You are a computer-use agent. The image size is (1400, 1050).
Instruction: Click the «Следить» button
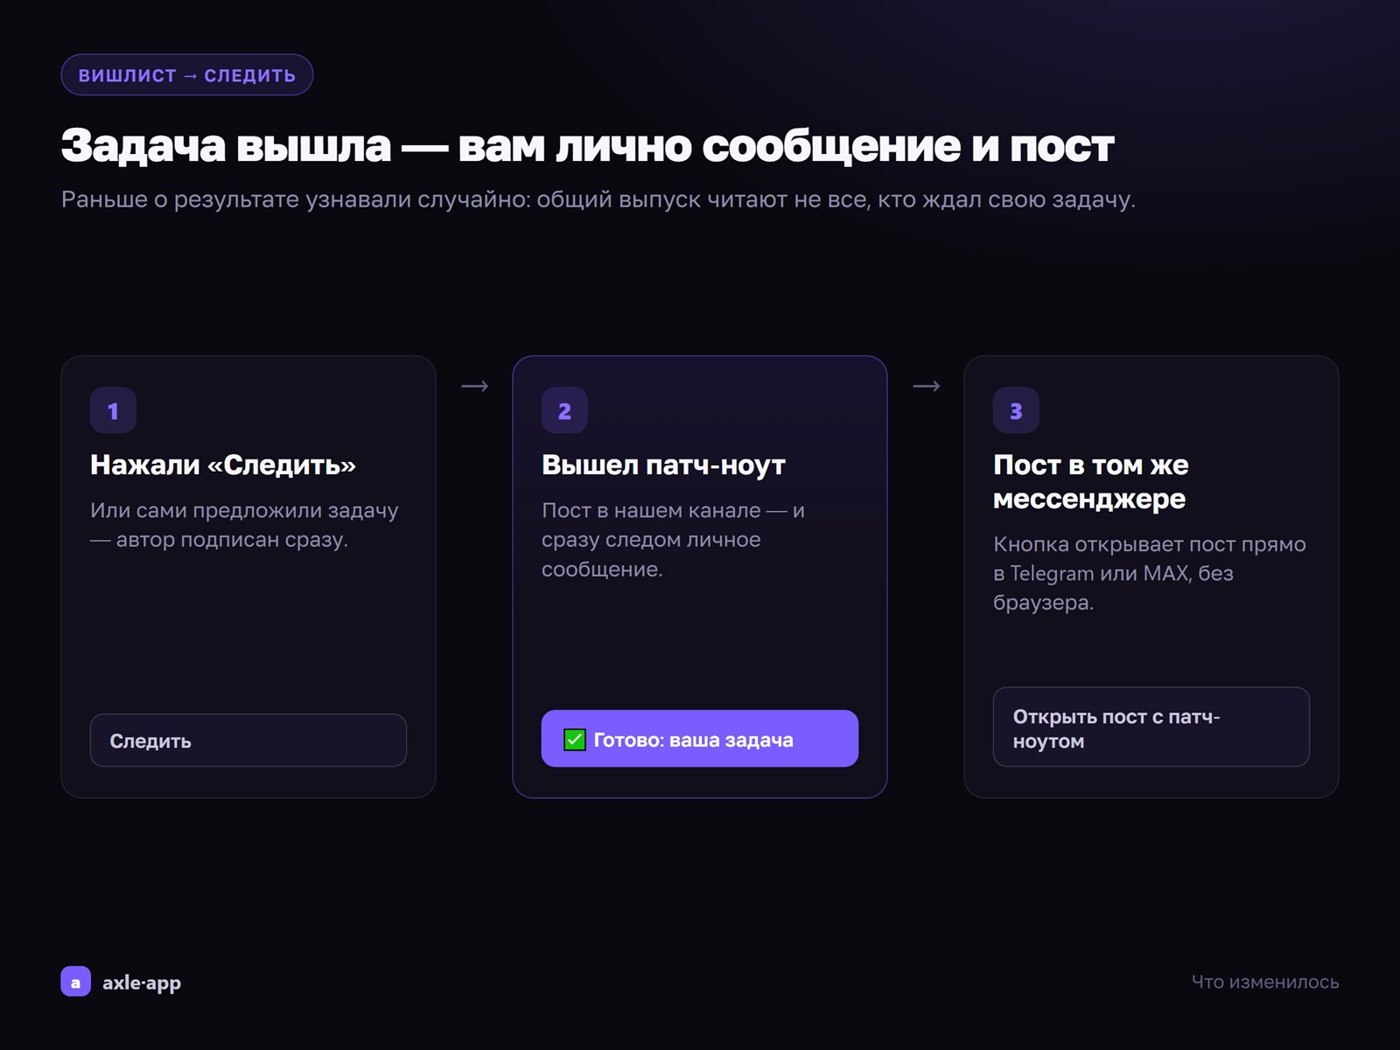click(248, 740)
